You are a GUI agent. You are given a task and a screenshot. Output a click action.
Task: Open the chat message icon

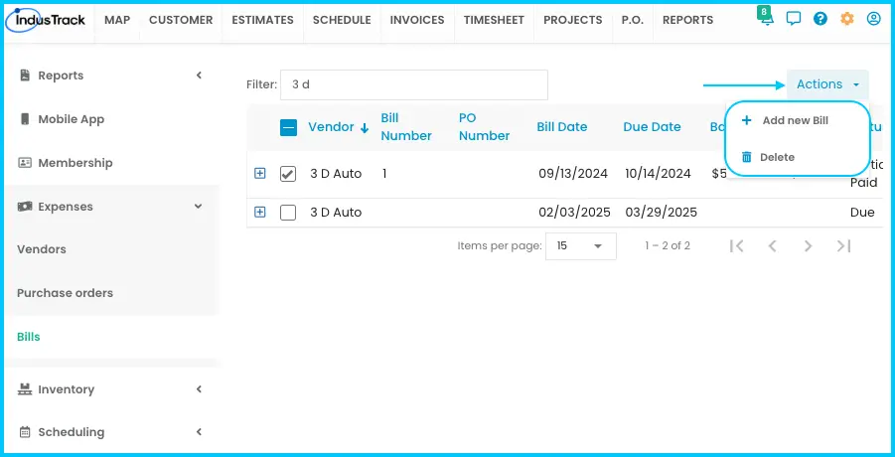pos(794,19)
